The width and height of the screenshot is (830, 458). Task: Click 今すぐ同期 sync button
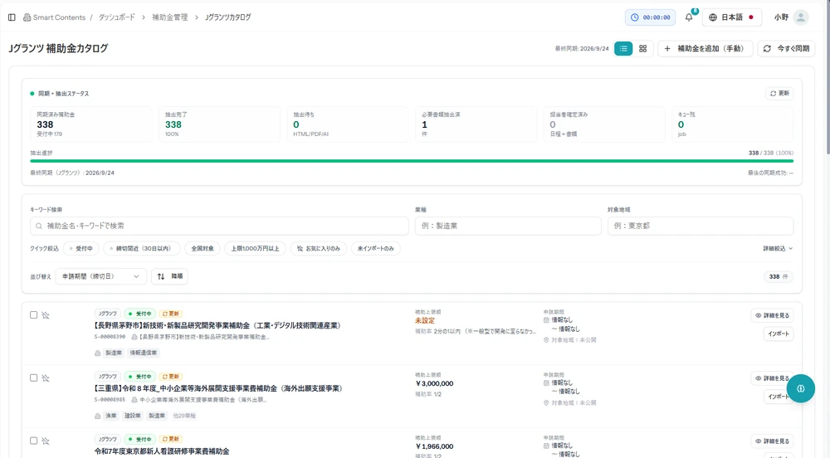pyautogui.click(x=786, y=49)
